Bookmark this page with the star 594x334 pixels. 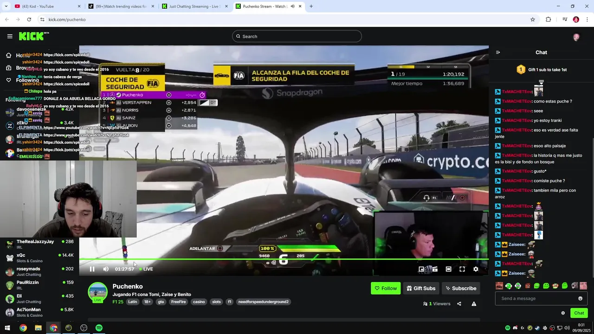pyautogui.click(x=533, y=19)
